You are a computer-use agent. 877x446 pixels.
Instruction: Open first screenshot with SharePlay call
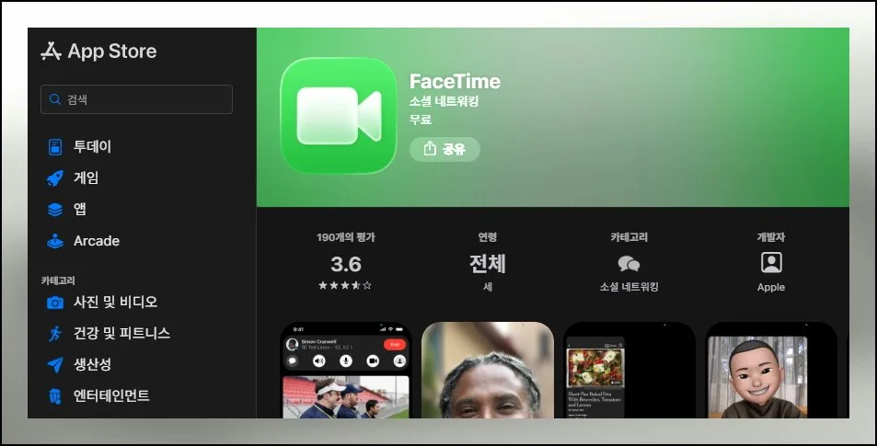345,370
